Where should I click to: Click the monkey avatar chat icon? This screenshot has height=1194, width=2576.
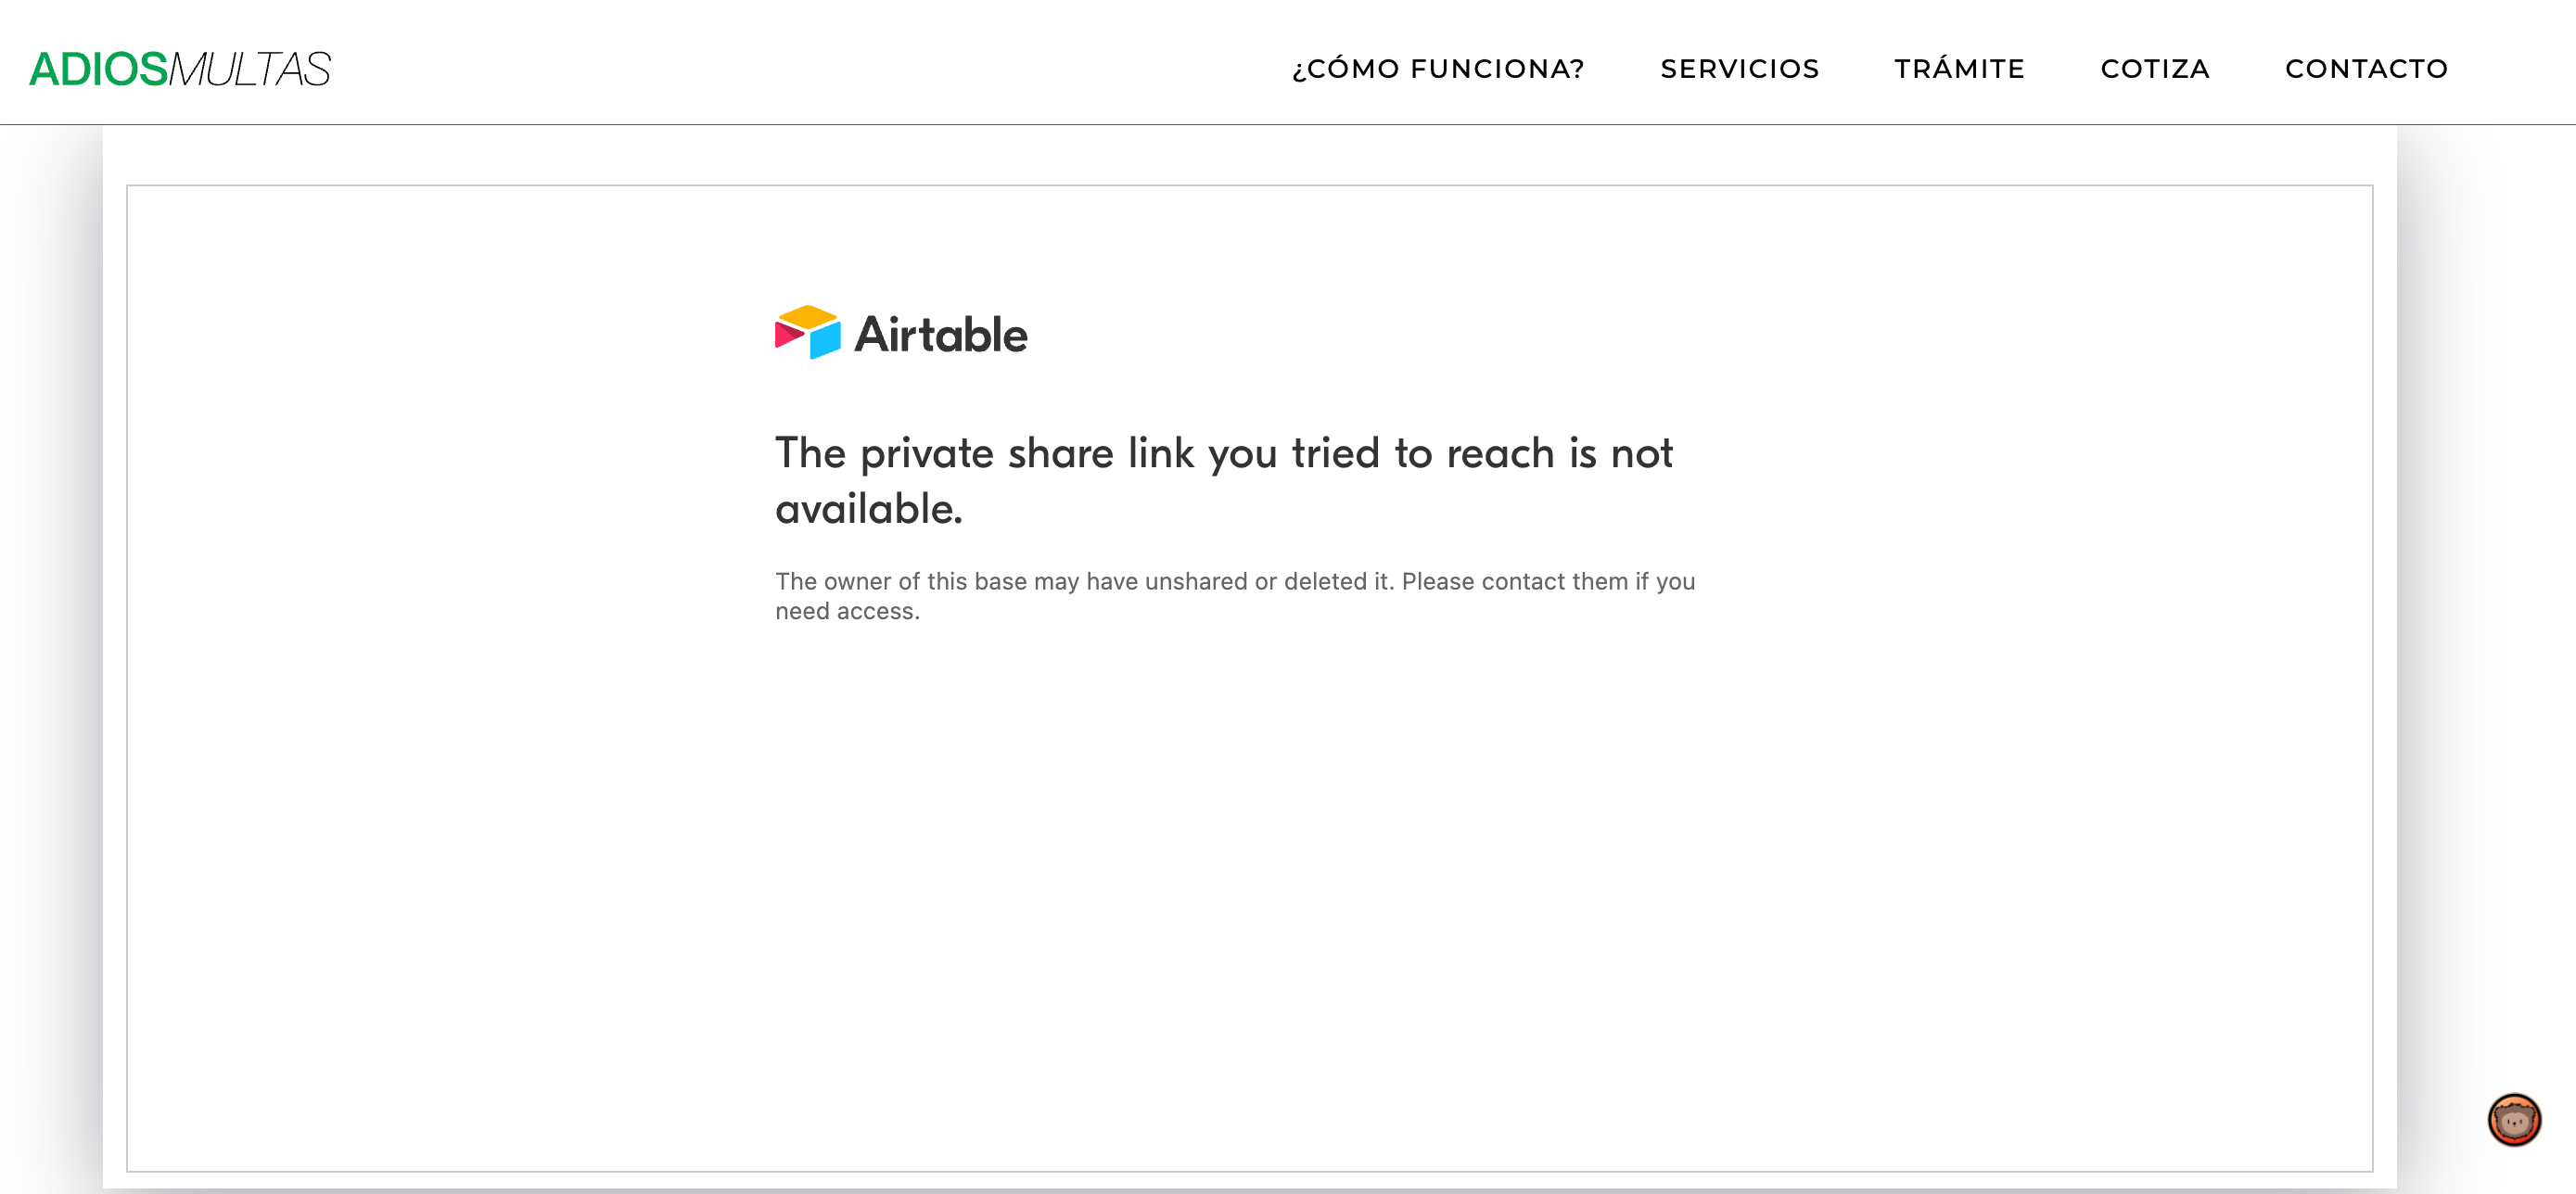point(2514,1120)
